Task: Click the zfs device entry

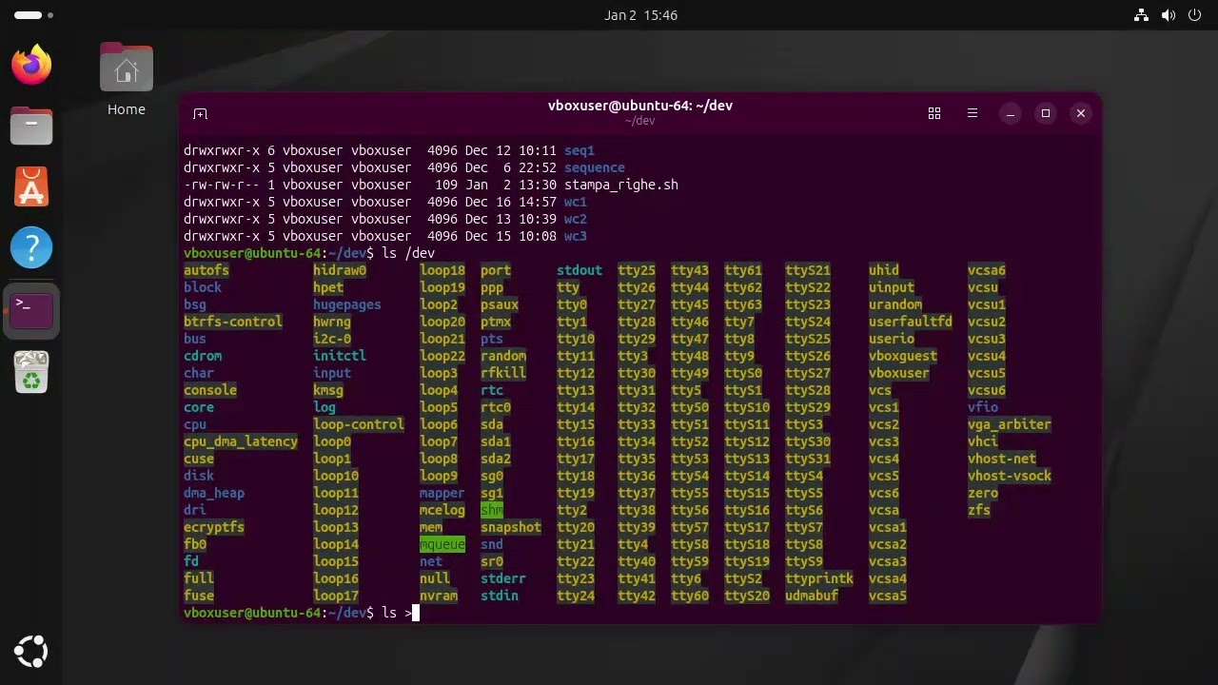Action: tap(979, 510)
